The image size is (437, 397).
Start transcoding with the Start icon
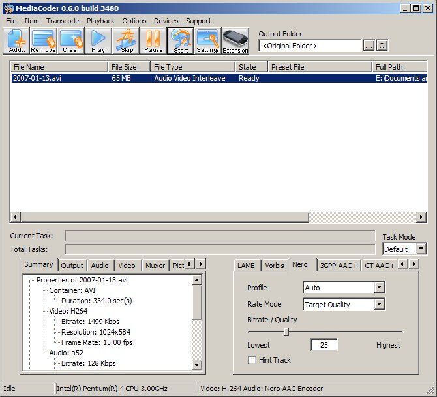click(181, 41)
